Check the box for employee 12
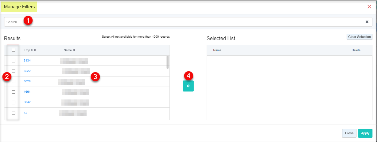This screenshot has height=142, width=377. pos(14,113)
